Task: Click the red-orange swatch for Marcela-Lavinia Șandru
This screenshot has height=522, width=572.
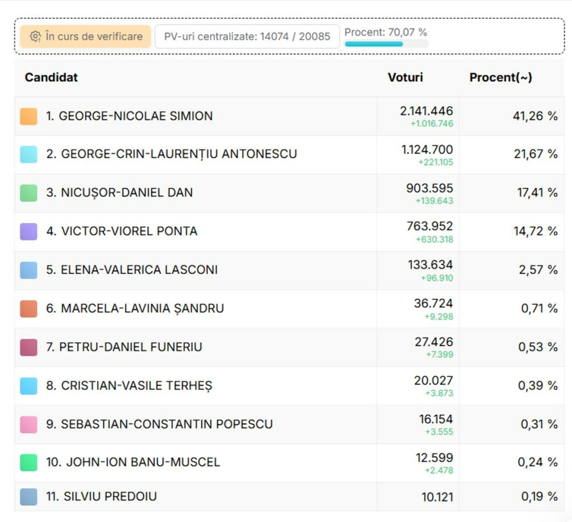Action: [29, 308]
